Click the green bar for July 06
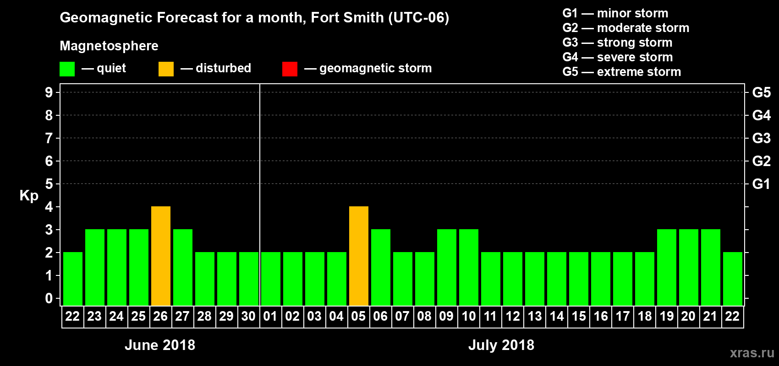This screenshot has height=366, width=779. click(381, 268)
